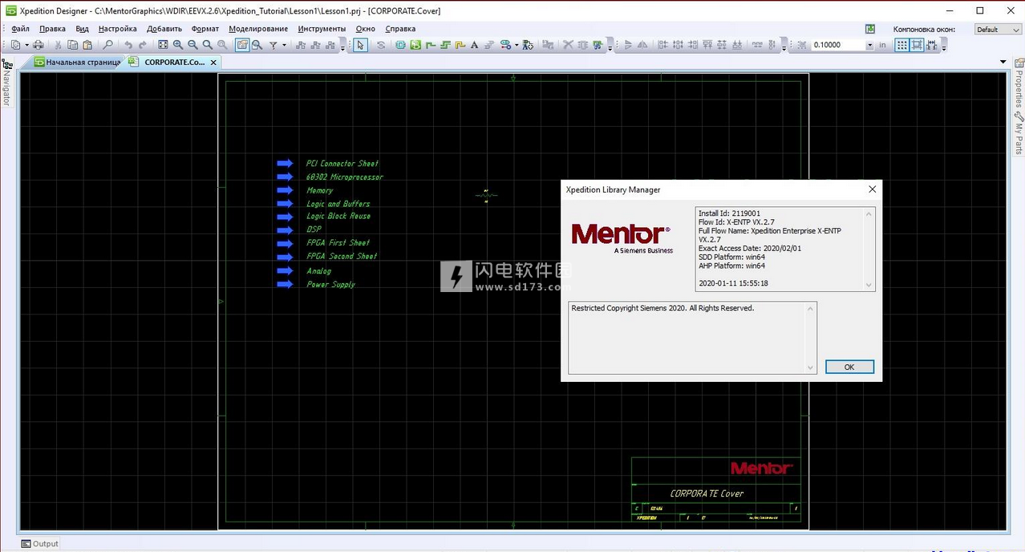Expand the grid spacing 0.10000 dropdown

click(869, 45)
